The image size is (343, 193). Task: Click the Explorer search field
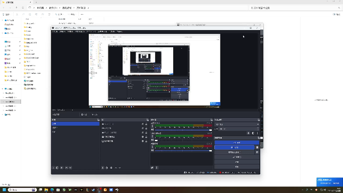point(295,8)
